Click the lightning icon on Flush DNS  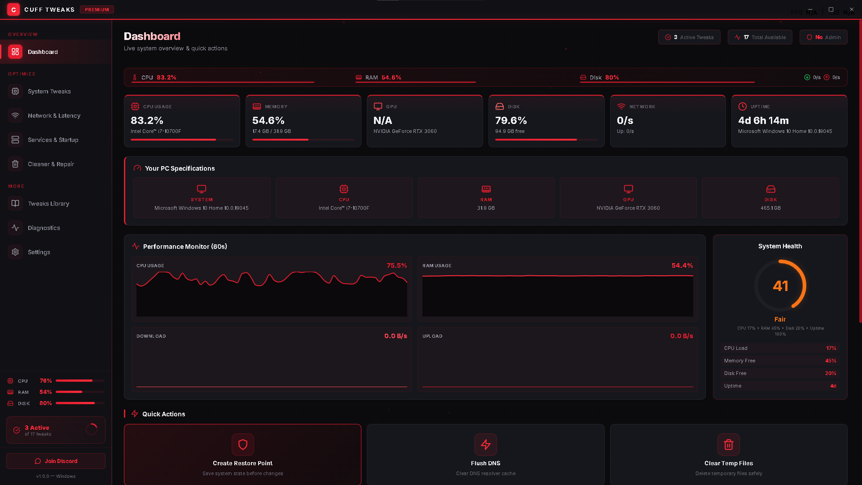click(486, 445)
